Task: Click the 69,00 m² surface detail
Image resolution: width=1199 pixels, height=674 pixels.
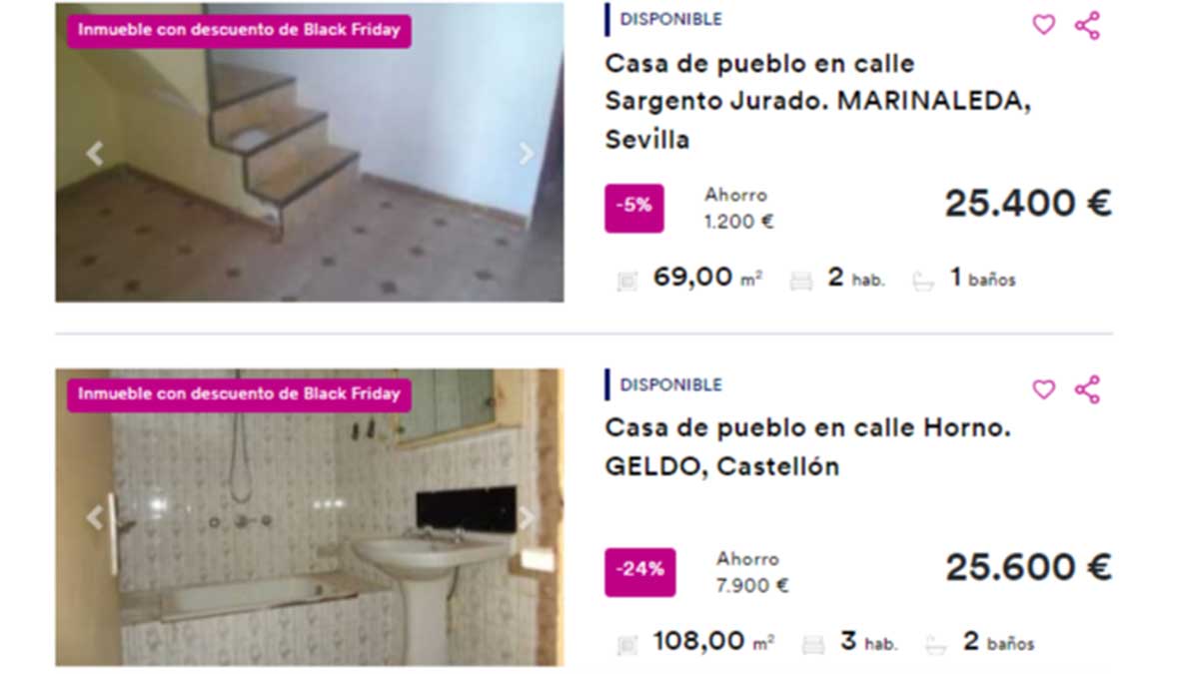Action: (690, 279)
